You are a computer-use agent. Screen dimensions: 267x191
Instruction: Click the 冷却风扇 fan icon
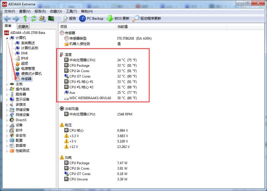pos(62,108)
